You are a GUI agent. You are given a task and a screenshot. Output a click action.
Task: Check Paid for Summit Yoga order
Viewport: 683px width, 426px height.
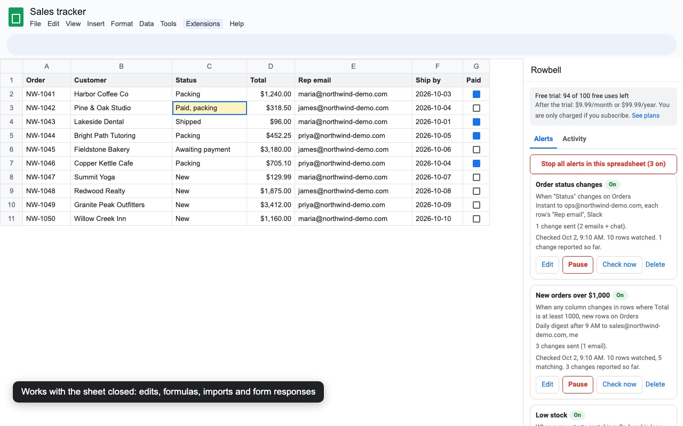[x=476, y=177]
